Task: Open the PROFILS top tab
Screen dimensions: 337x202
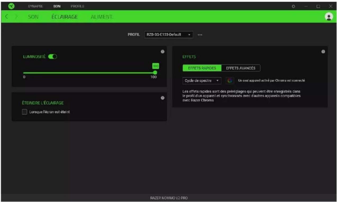Action: point(77,6)
